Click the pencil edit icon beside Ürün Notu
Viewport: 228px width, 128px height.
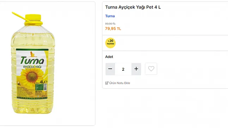[107, 83]
